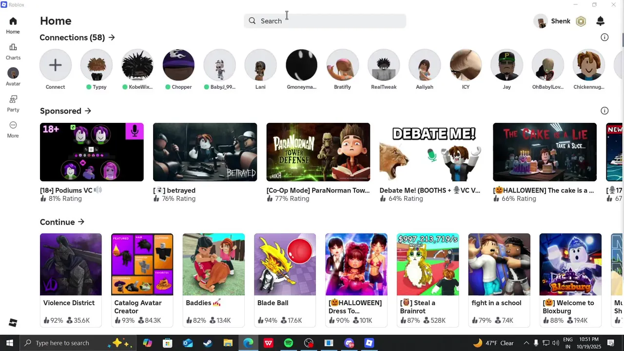Open Bratifly's connection avatar
The height and width of the screenshot is (351, 624).
pyautogui.click(x=342, y=65)
